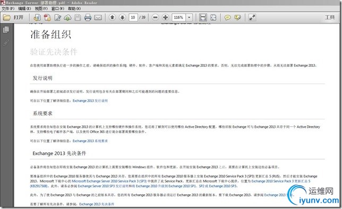This screenshot has height=209, width=342.
Task: Click the print icon in toolbar
Action: [x=88, y=18]
